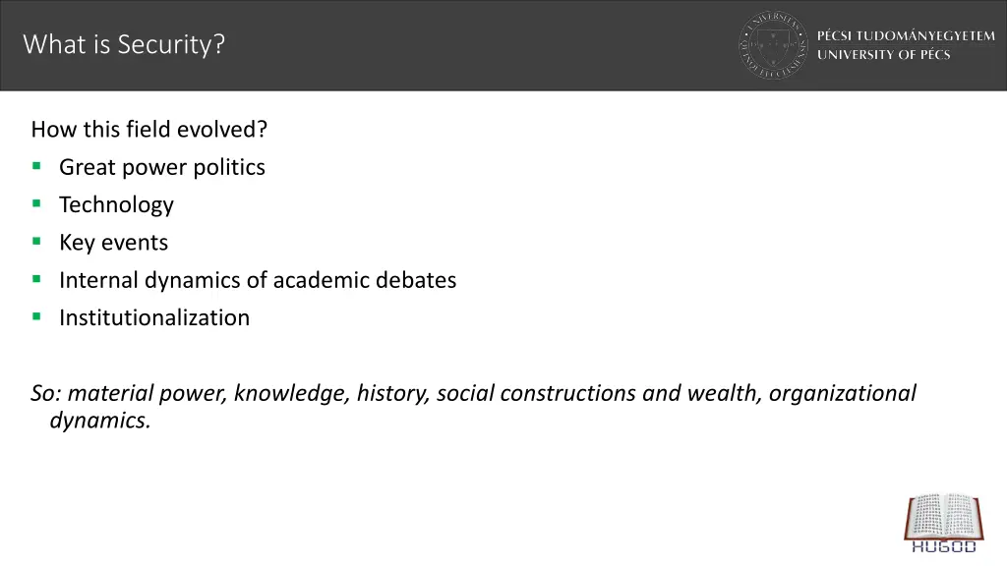This screenshot has height=566, width=1007.
Task: Click the word dynamics. ending the summary
Action: pyautogui.click(x=100, y=421)
